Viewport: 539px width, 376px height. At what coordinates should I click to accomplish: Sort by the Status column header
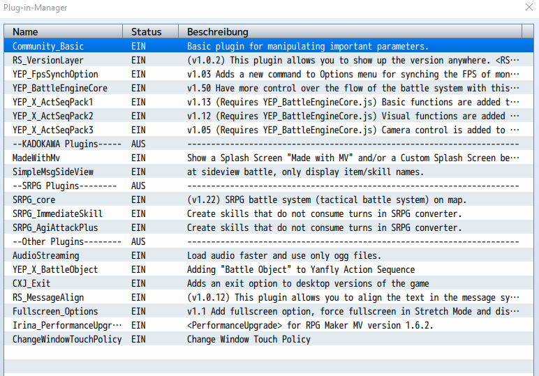[x=151, y=31]
